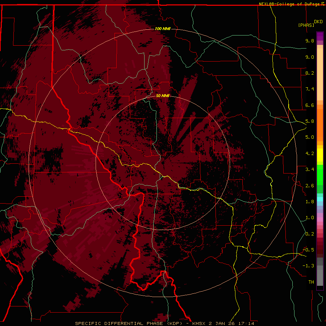326x326 pixels.
Task: Click the [PHAS] legend header
Action: click(x=306, y=25)
